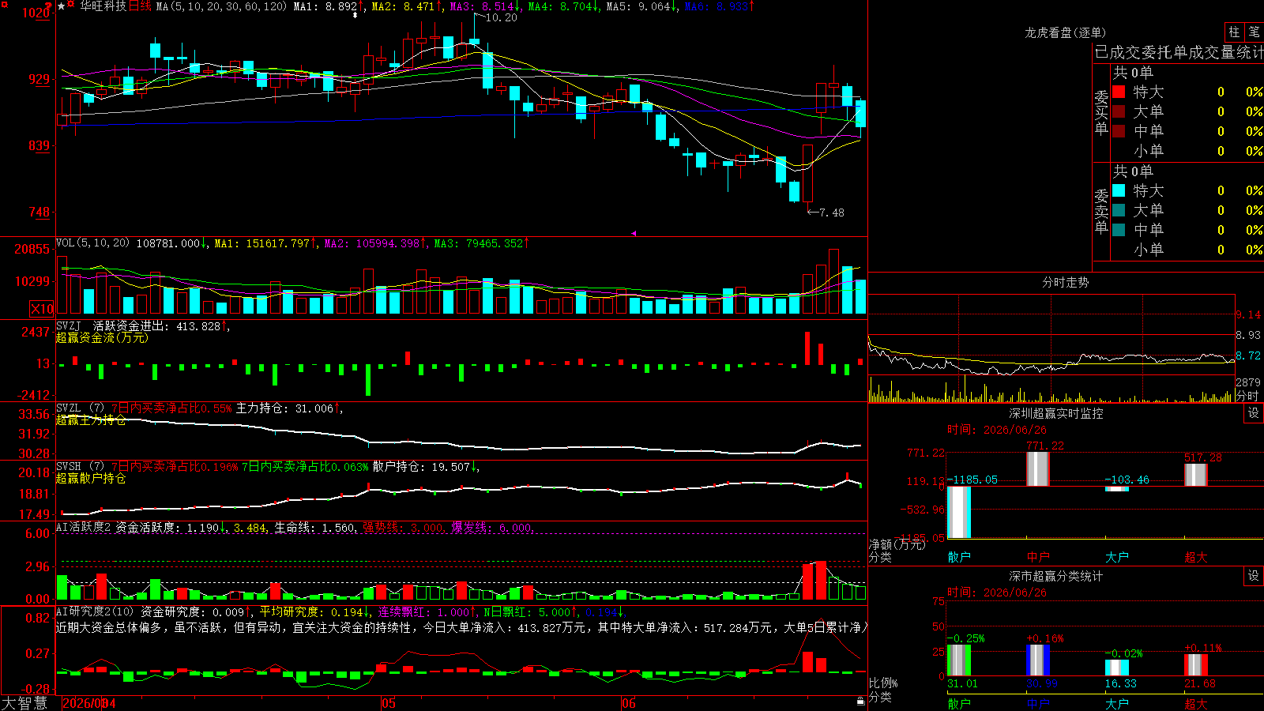The width and height of the screenshot is (1264, 711).
Task: Click the teal 中单 sell-order swatch
Action: pos(1119,230)
